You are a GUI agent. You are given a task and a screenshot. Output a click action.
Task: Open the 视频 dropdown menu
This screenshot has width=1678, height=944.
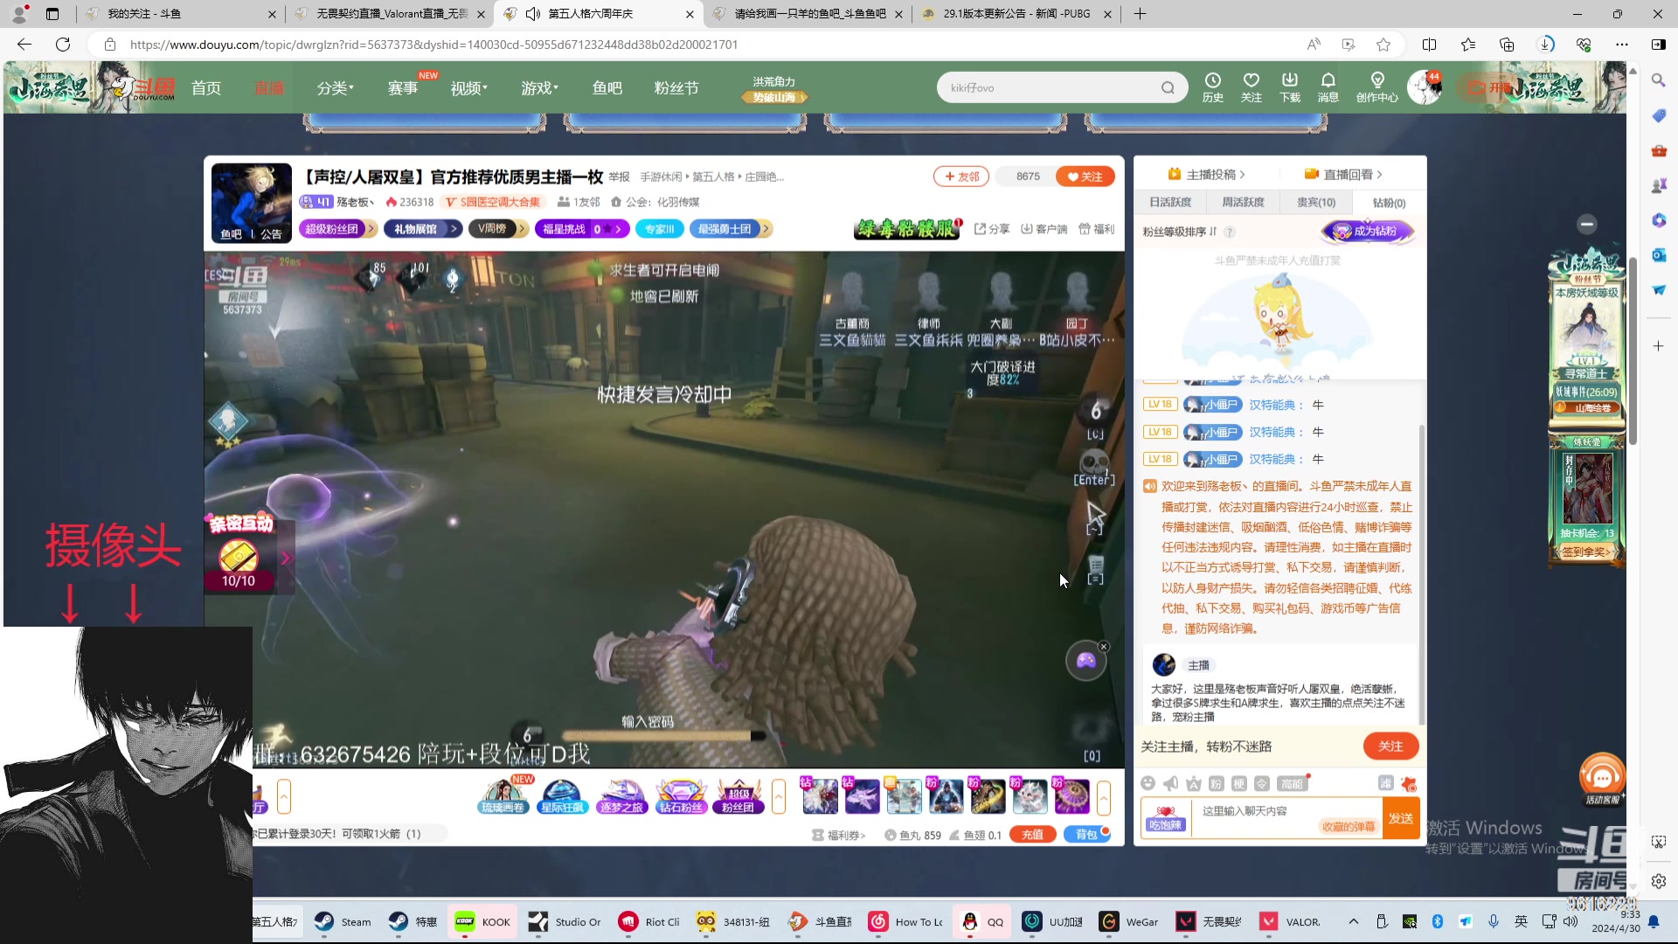(469, 87)
